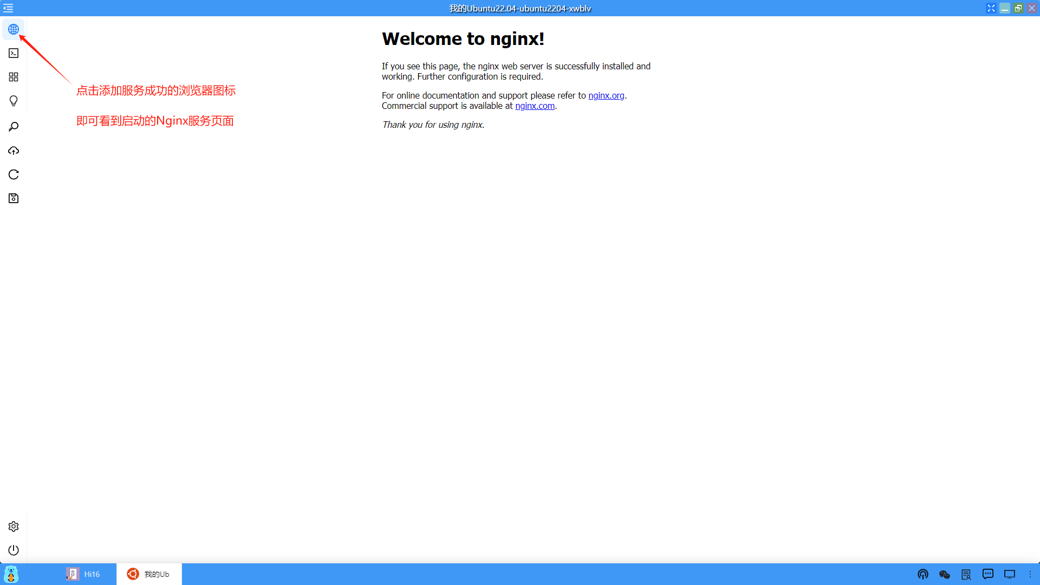The height and width of the screenshot is (585, 1040).
Task: Open the nginx.com link
Action: (x=535, y=106)
